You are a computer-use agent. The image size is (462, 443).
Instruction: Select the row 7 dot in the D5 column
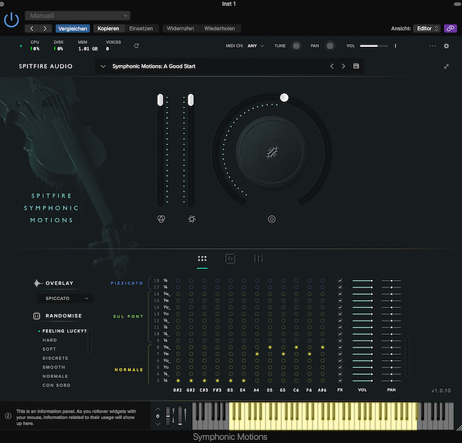(x=270, y=354)
